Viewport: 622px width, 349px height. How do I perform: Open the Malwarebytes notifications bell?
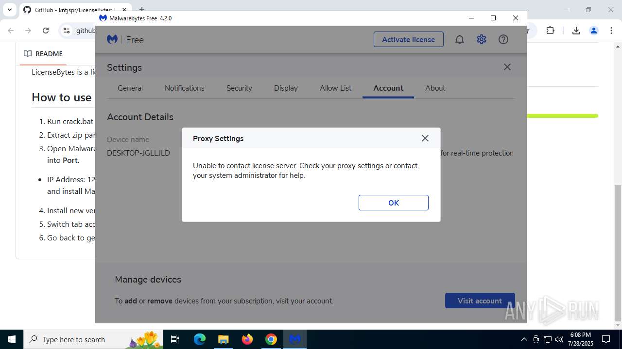[460, 39]
